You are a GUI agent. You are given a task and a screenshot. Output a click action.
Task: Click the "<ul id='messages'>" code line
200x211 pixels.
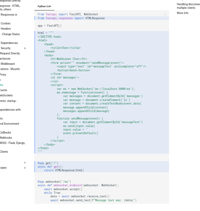[x=65, y=77]
